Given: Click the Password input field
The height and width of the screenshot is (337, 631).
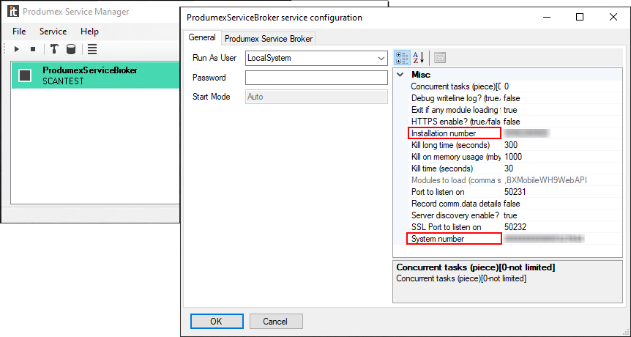Looking at the screenshot, I should click(315, 78).
